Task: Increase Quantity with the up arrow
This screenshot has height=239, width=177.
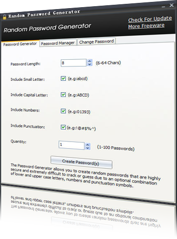Action: (87, 145)
